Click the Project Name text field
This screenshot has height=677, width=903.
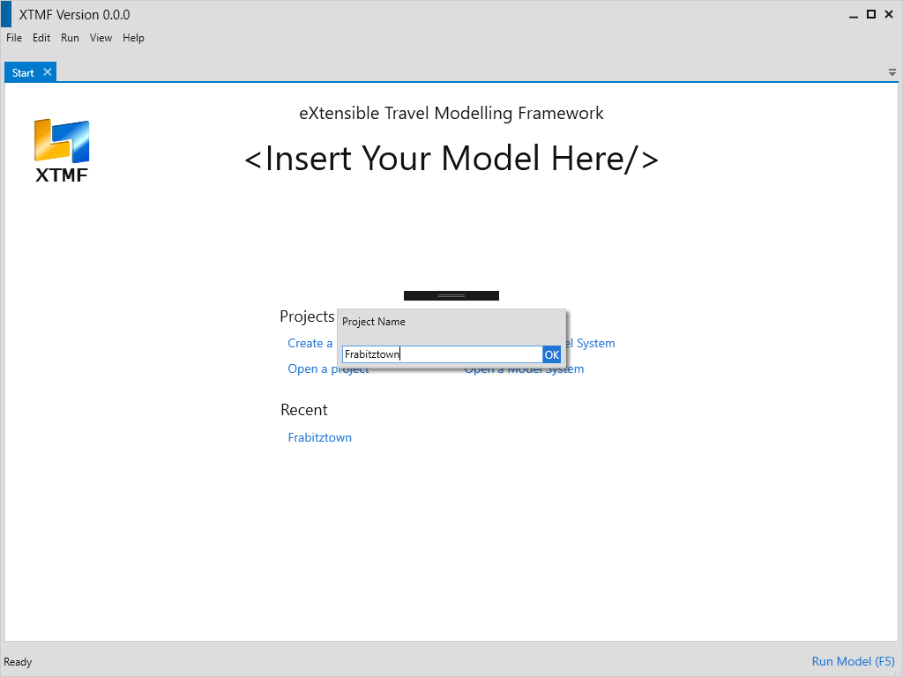[441, 354]
